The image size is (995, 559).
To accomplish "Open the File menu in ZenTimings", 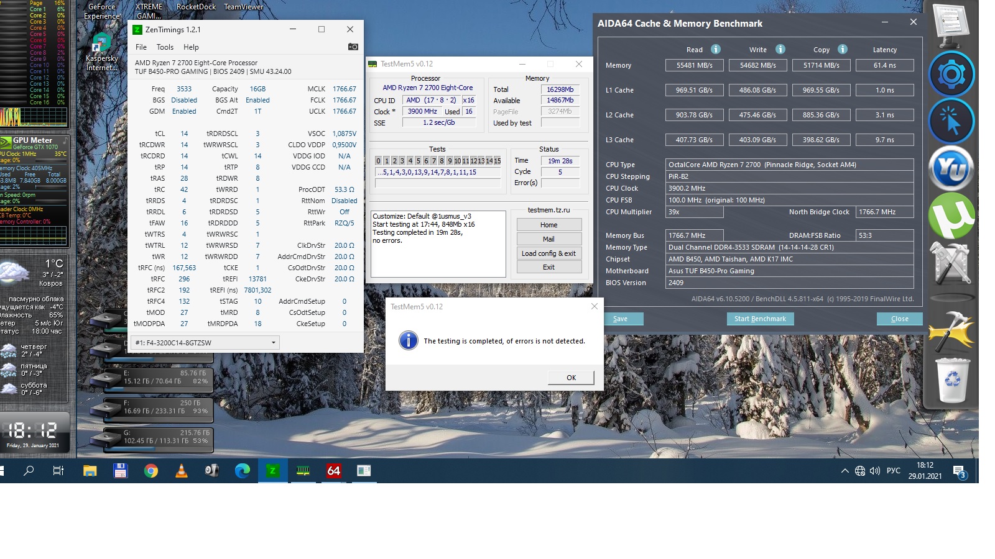I will click(141, 47).
